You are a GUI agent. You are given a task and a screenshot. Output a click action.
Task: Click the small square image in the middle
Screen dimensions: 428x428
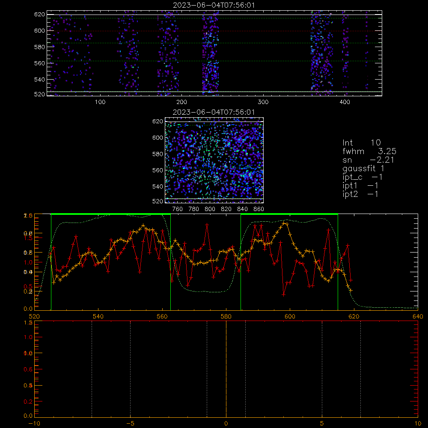tap(214, 160)
